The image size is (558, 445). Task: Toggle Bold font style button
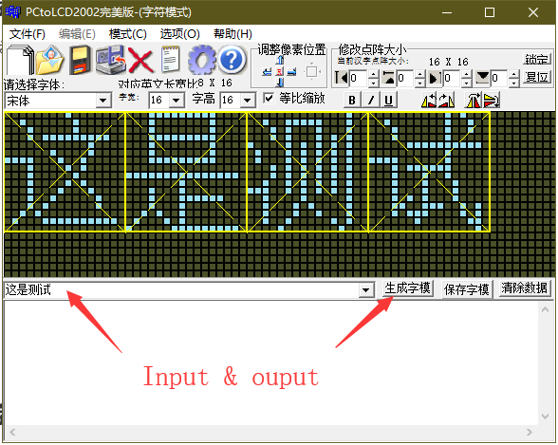click(351, 100)
